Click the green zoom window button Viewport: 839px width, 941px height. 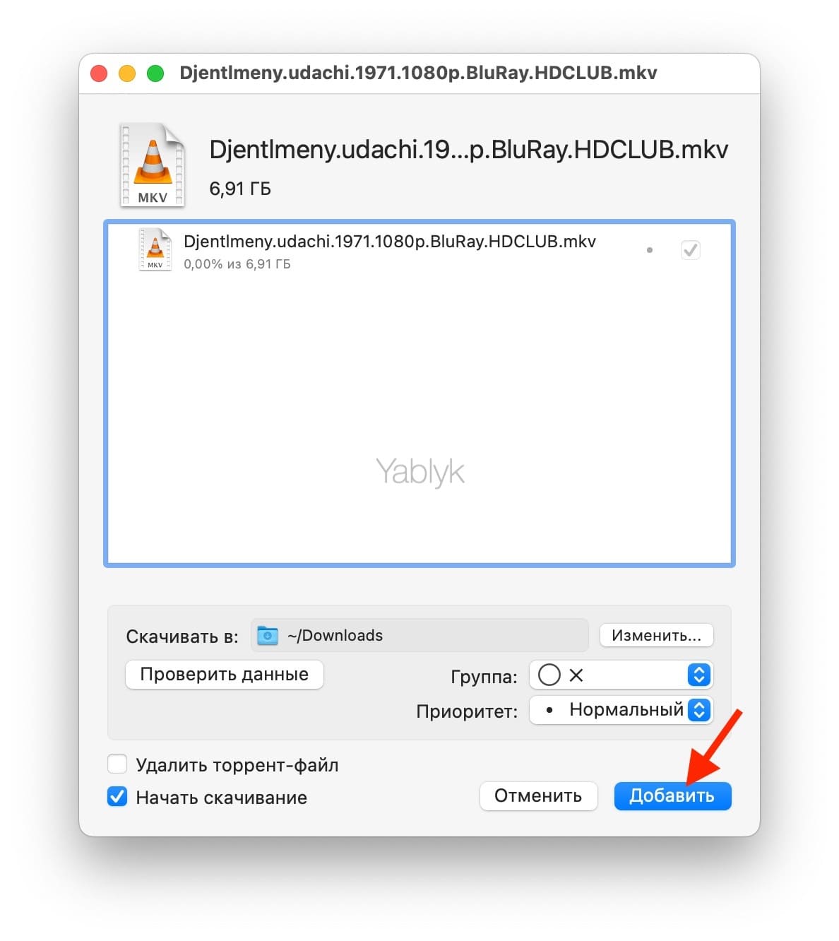[155, 73]
